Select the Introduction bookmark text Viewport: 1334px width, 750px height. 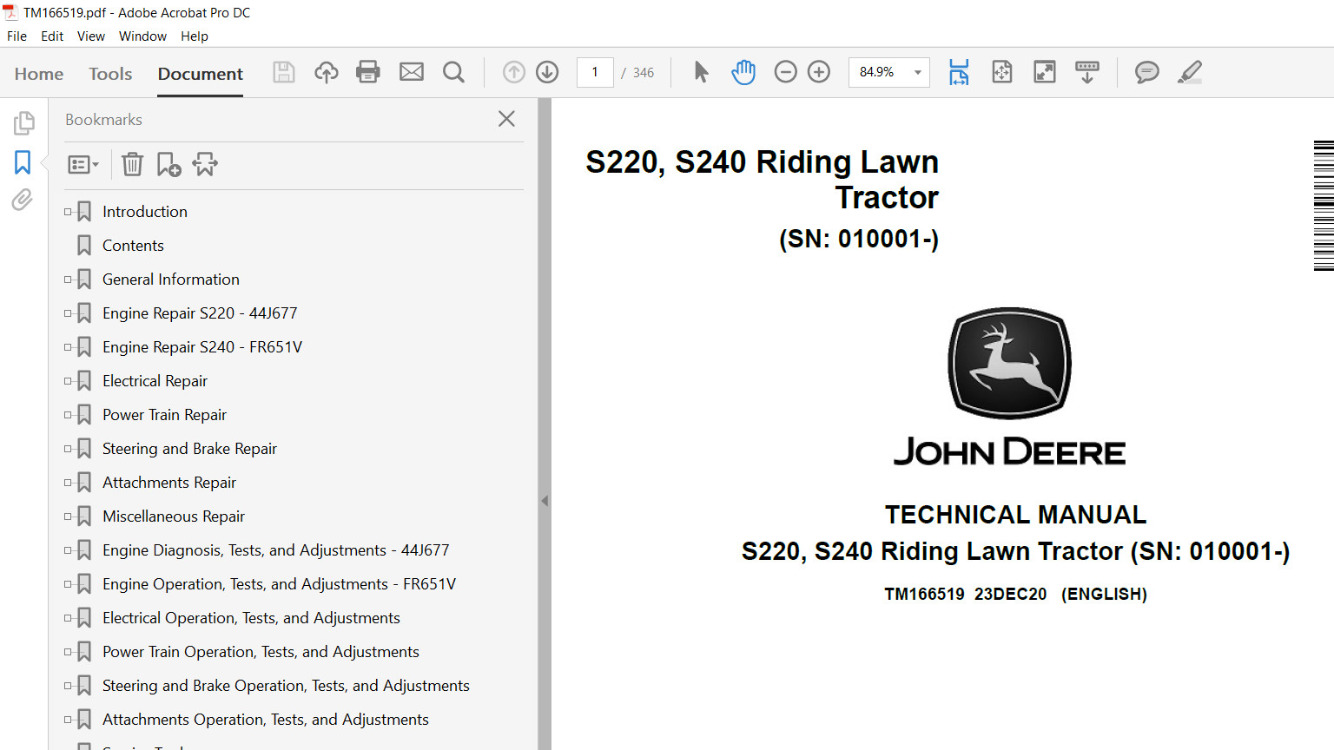[x=145, y=212]
